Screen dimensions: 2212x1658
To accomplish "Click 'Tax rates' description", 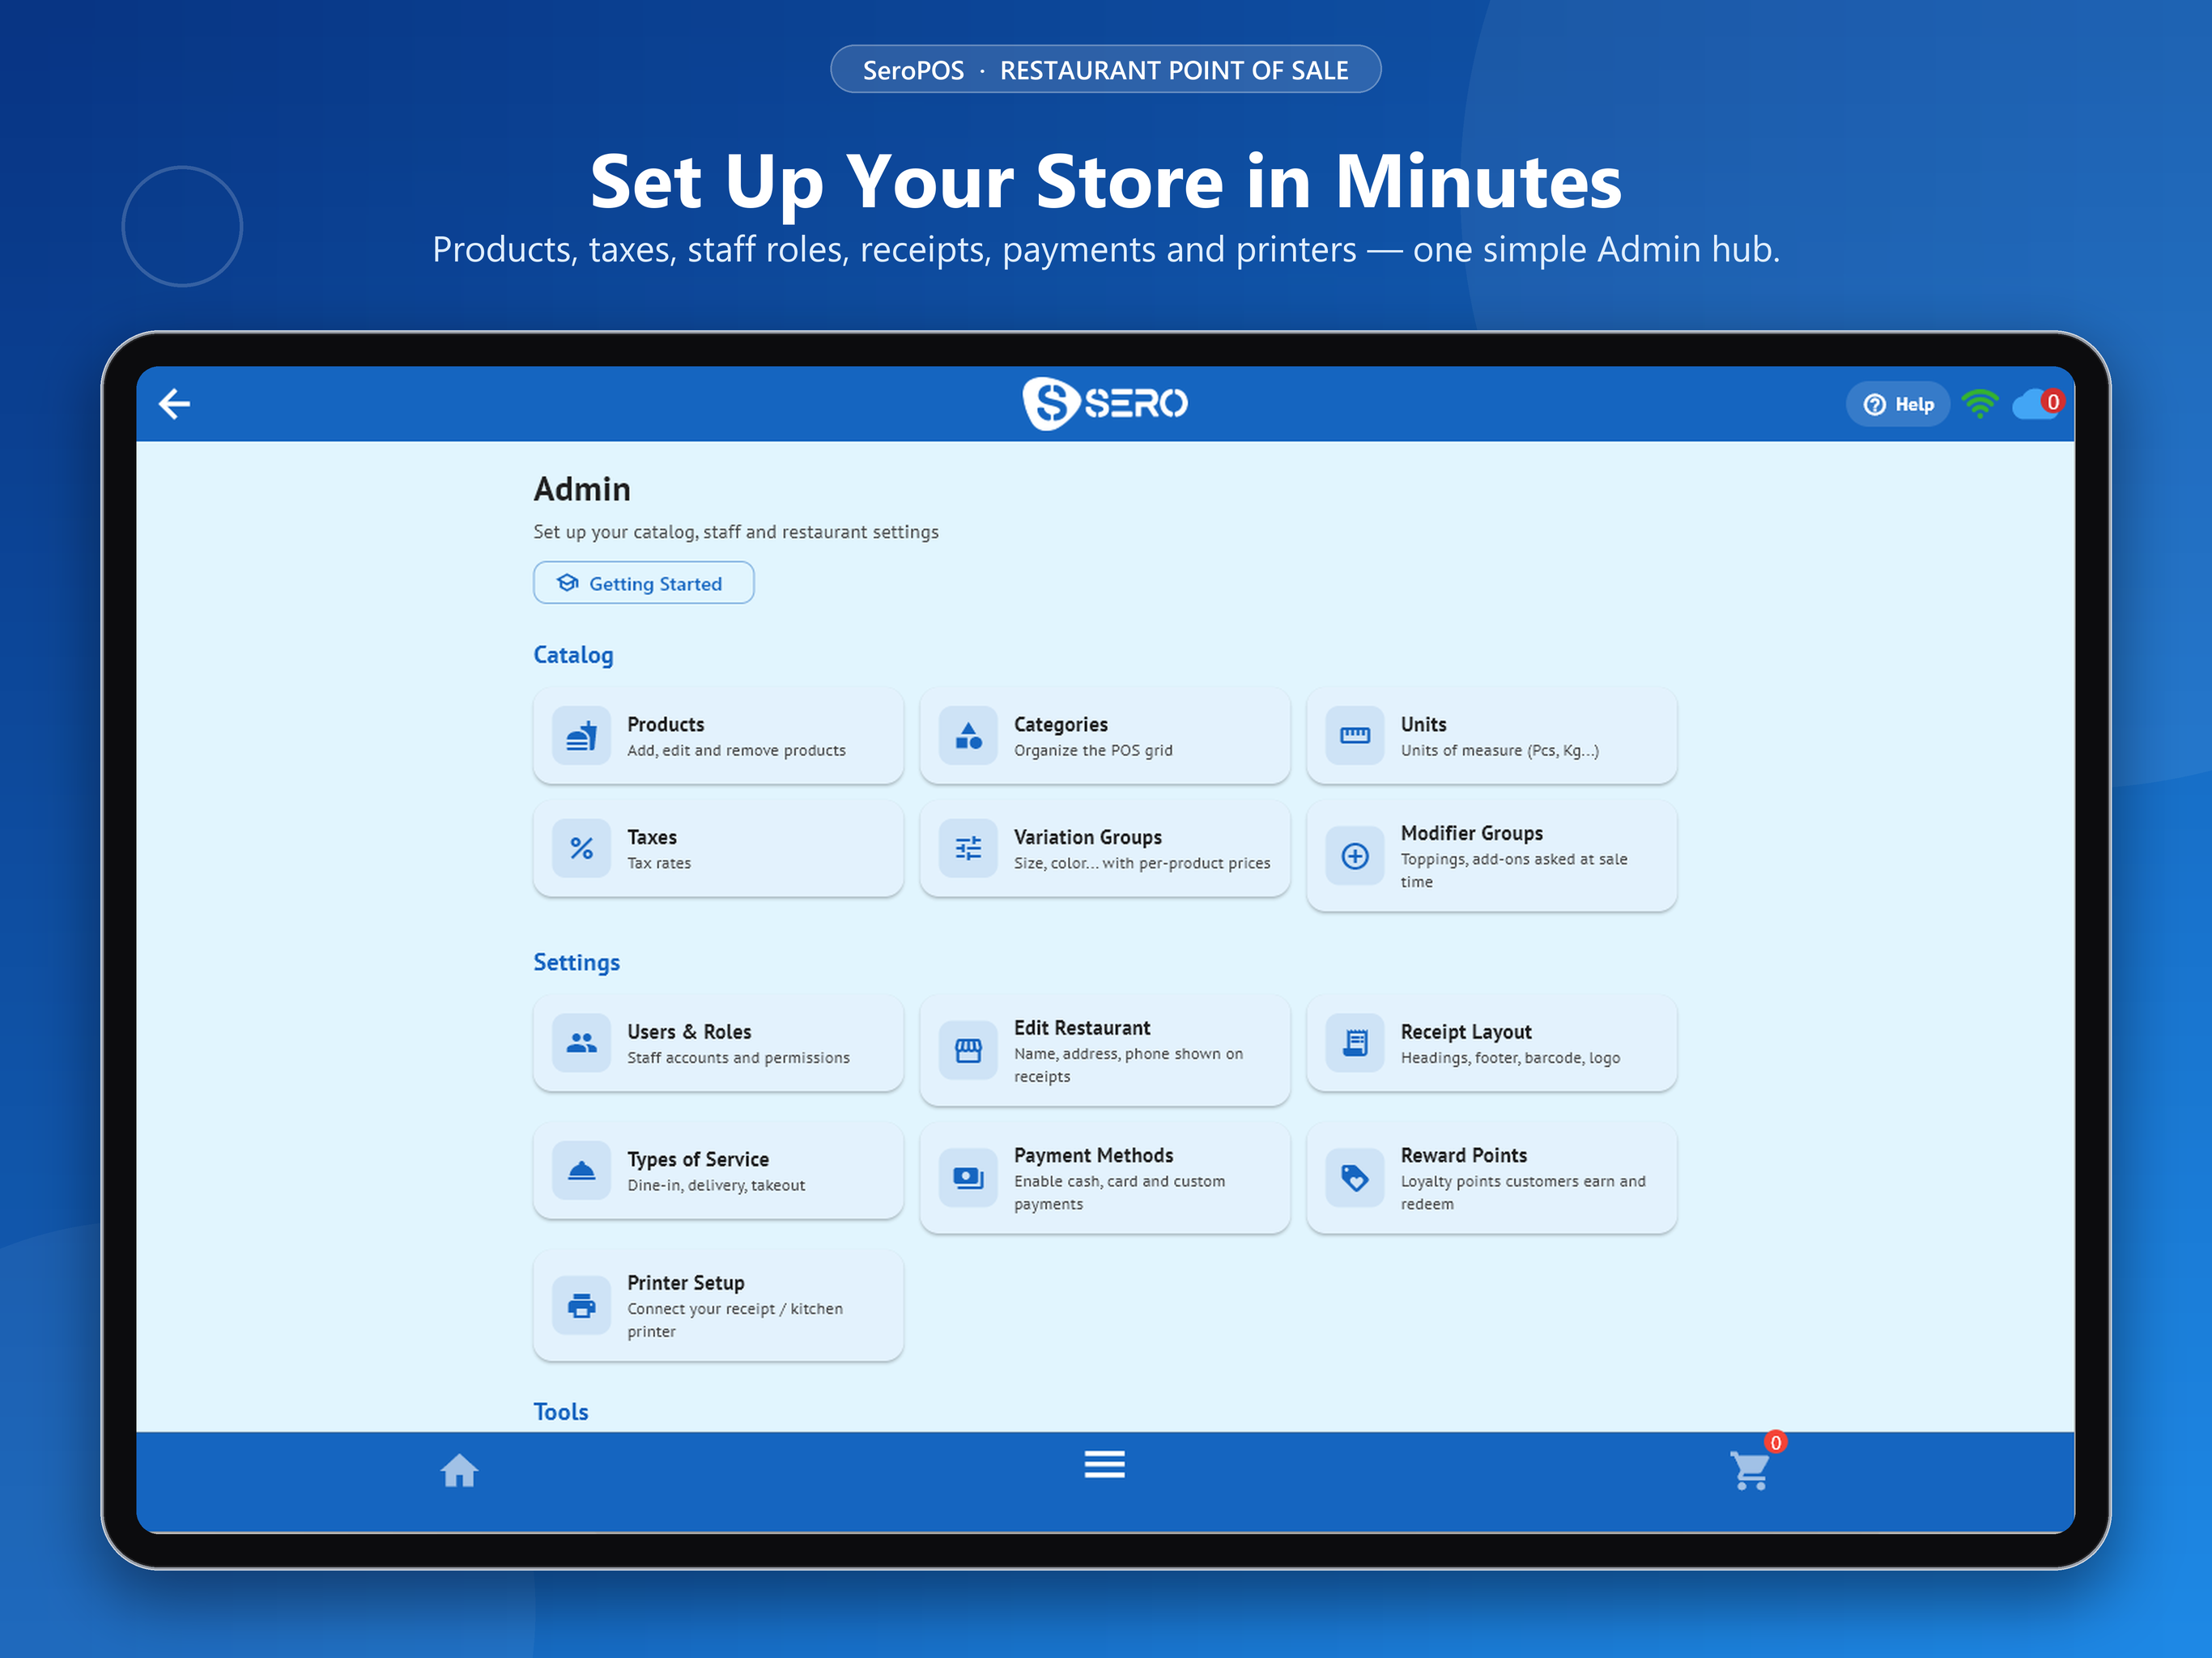I will pyautogui.click(x=658, y=863).
